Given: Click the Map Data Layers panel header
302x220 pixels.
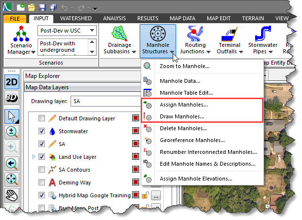Looking at the screenshot, I should coord(83,87).
